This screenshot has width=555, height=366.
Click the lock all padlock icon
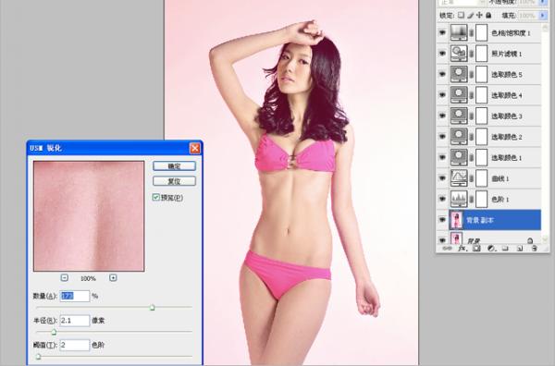[x=488, y=15]
